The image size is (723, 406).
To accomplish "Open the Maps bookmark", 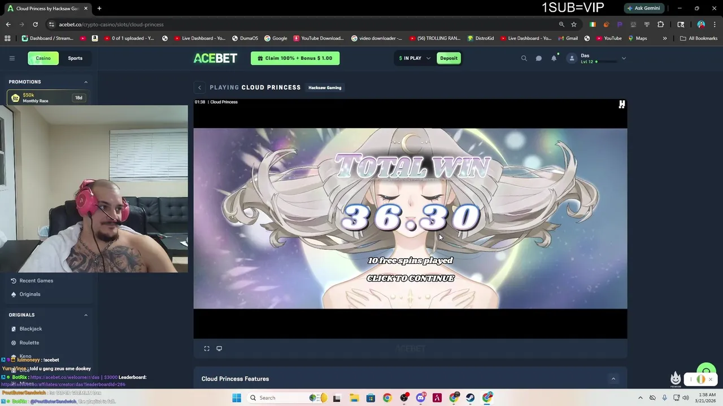I will (x=637, y=38).
